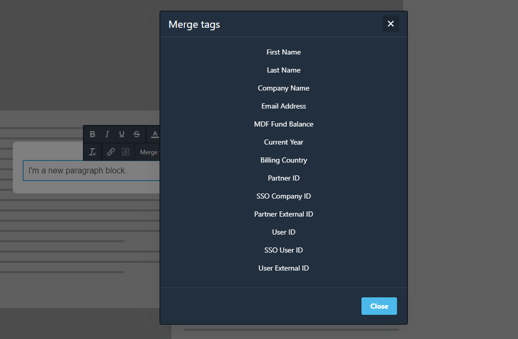Remove link with unlink icon
518x339 pixels.
tap(126, 152)
